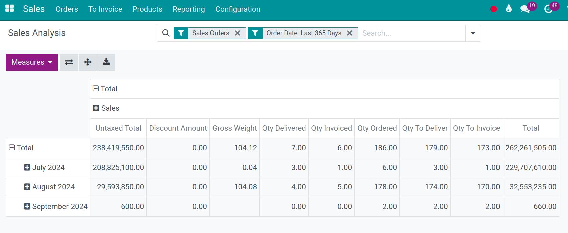The image size is (568, 233).
Task: Toggle the search options dropdown arrow
Action: (x=473, y=33)
